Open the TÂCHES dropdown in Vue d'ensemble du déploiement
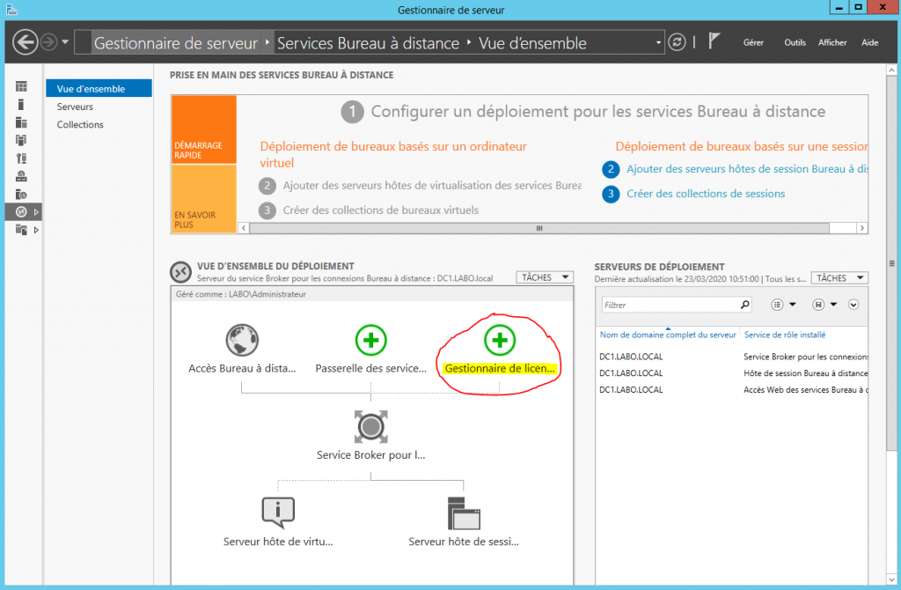This screenshot has width=901, height=590. (544, 277)
